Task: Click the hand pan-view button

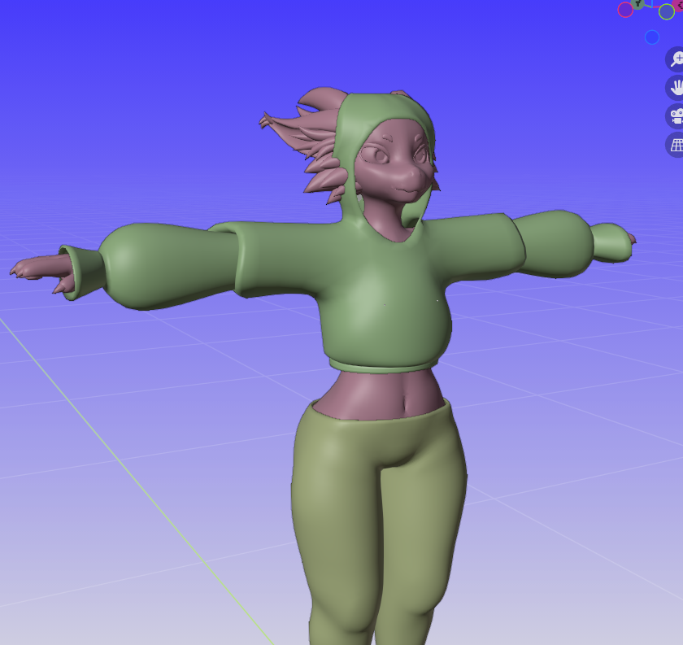Action: 675,87
